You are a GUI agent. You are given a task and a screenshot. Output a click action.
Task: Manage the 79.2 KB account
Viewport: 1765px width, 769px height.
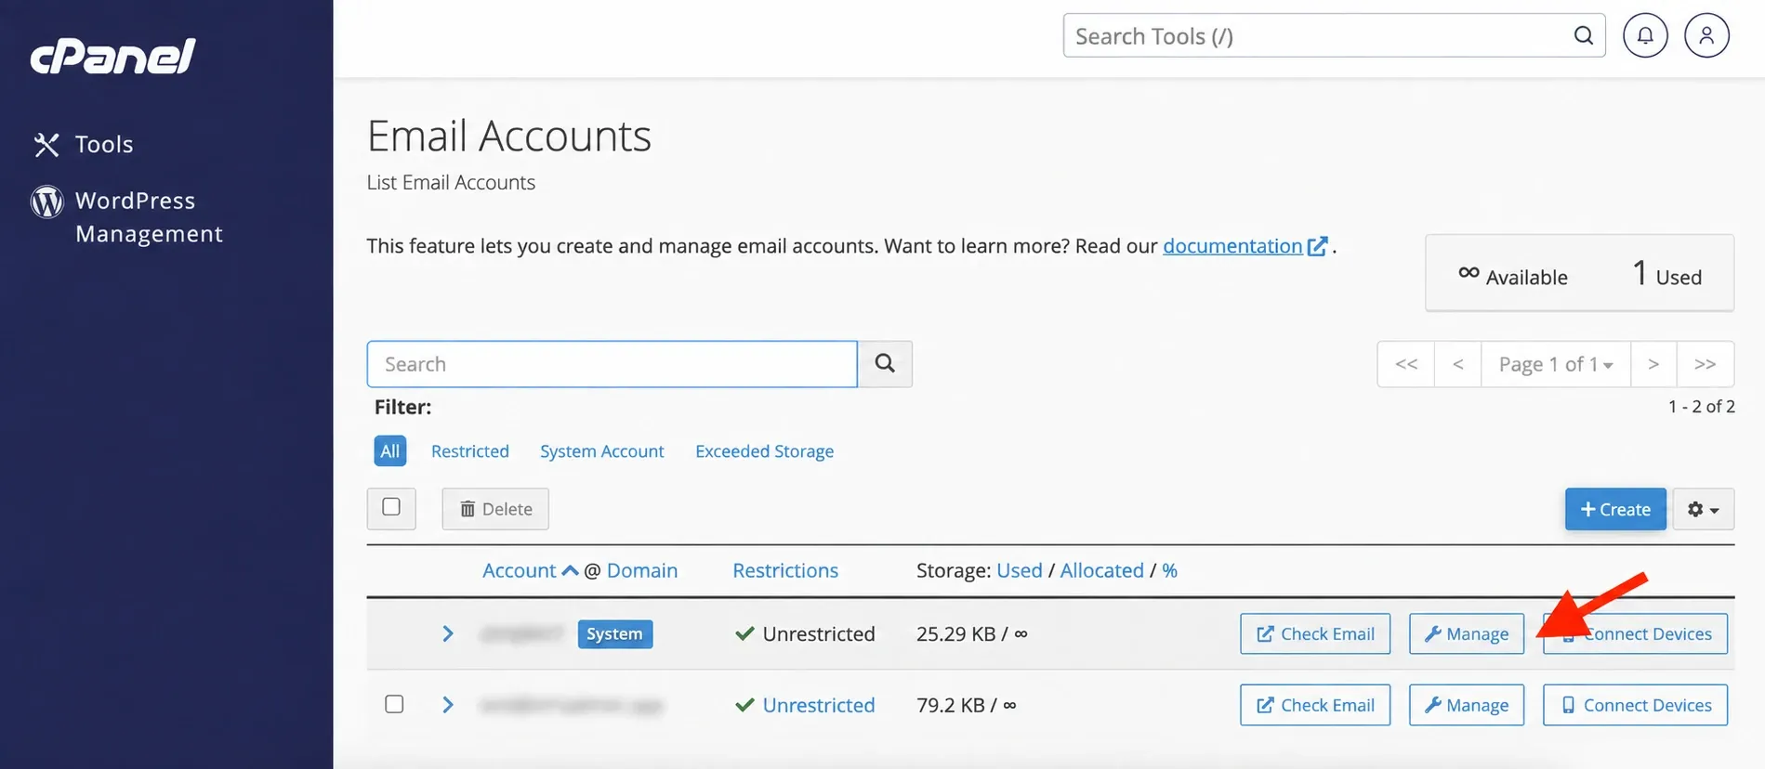pos(1467,705)
